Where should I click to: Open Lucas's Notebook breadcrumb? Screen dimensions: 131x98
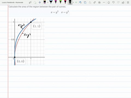point(8,2)
